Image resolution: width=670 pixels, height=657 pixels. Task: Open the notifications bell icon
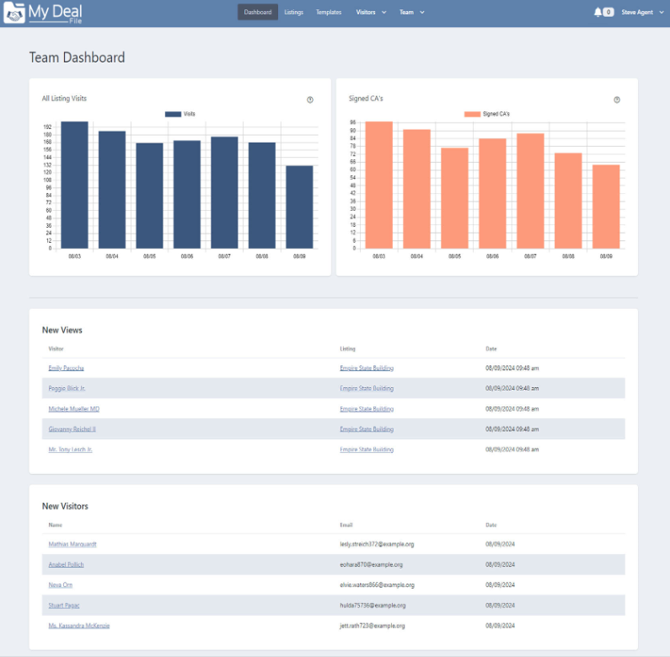(x=598, y=13)
